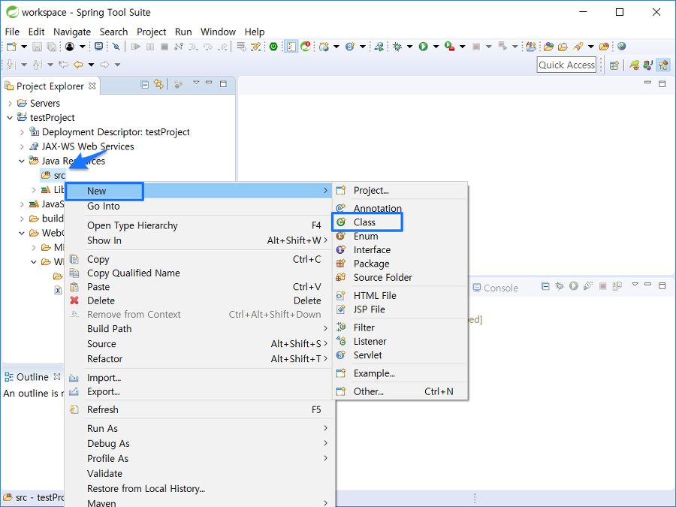Click the green Boot Dashboard power icon
The image size is (676, 507).
(x=273, y=47)
